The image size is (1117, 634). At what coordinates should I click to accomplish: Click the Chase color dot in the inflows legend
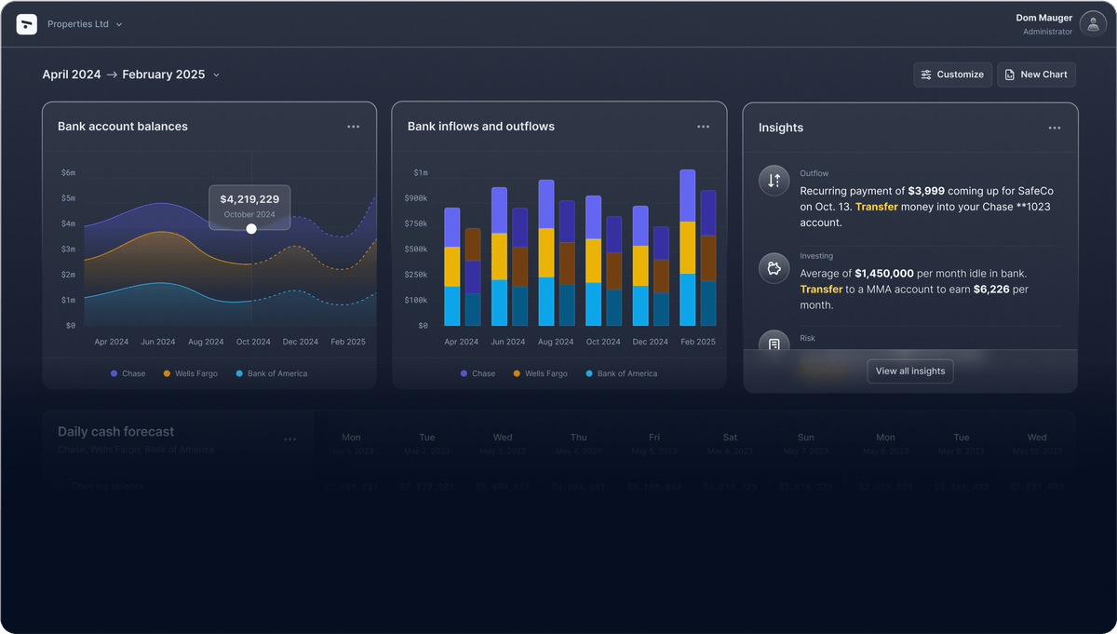(x=464, y=372)
